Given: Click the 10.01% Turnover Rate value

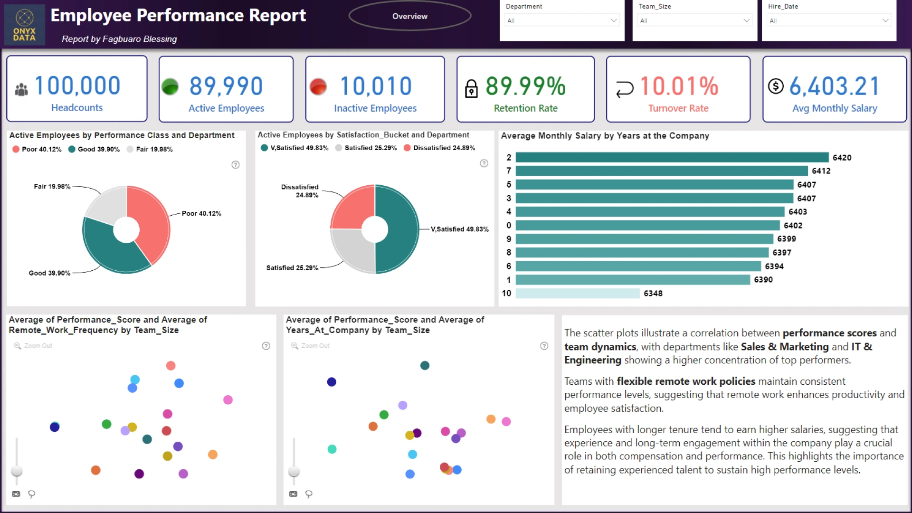Looking at the screenshot, I should (679, 86).
